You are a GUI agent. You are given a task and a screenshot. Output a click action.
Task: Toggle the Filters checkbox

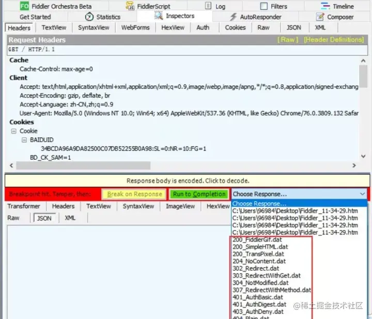(x=264, y=6)
